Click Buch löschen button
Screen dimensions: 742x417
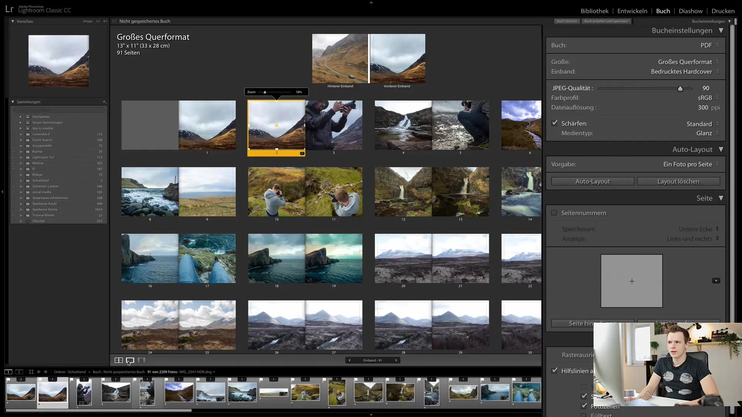(x=567, y=21)
